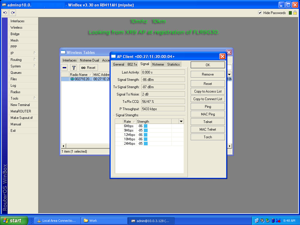Open the Windows start menu
Screen dimensions: 300x225
14,221
